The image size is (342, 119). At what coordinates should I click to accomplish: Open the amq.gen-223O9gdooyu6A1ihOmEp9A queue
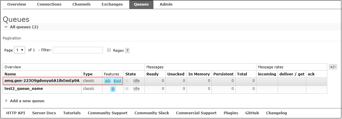[42, 81]
